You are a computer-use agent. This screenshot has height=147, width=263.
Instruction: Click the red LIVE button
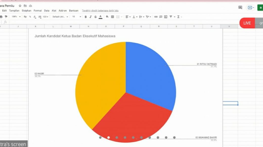pyautogui.click(x=247, y=23)
